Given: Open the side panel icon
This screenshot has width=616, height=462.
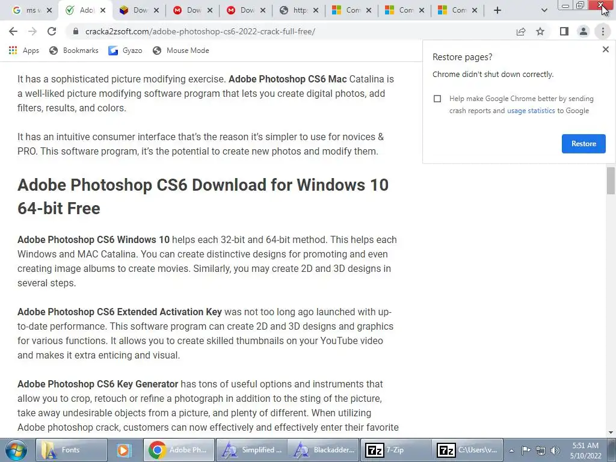Looking at the screenshot, I should tap(564, 31).
